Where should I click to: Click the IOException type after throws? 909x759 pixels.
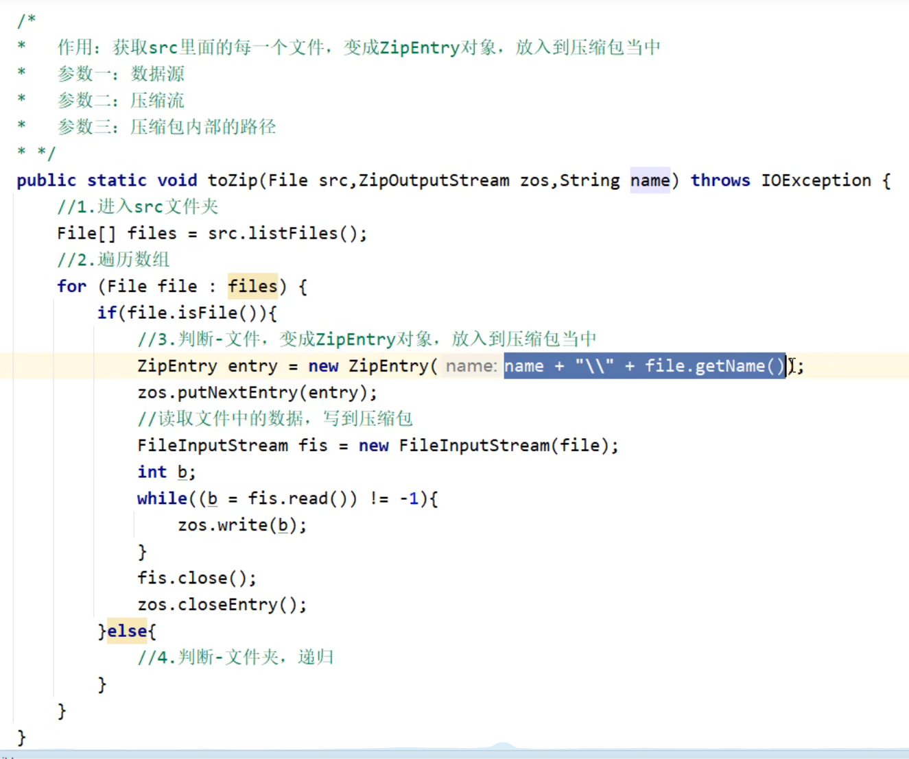coord(816,180)
